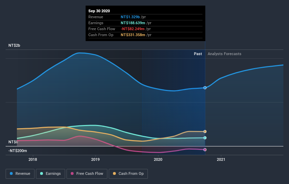
Task: Click the Cash From Op label in tooltip
Action: [x=101, y=35]
